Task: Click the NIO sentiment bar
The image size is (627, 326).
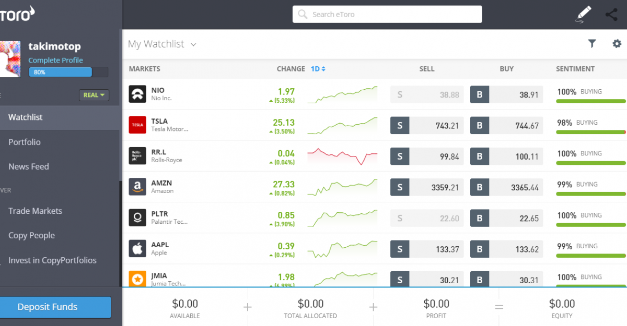Action: point(591,101)
